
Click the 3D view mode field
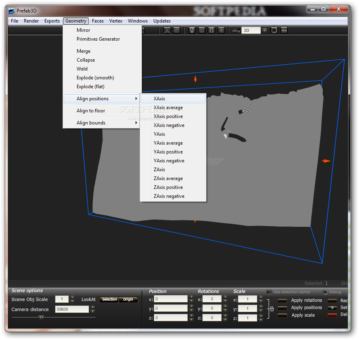pos(251,30)
